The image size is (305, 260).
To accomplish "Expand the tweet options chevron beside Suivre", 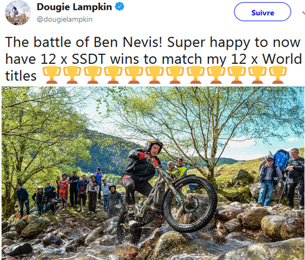I will pos(303,13).
